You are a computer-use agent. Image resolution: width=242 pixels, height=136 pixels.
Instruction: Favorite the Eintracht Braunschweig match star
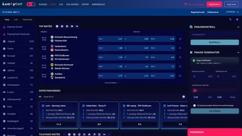(x=180, y=39)
